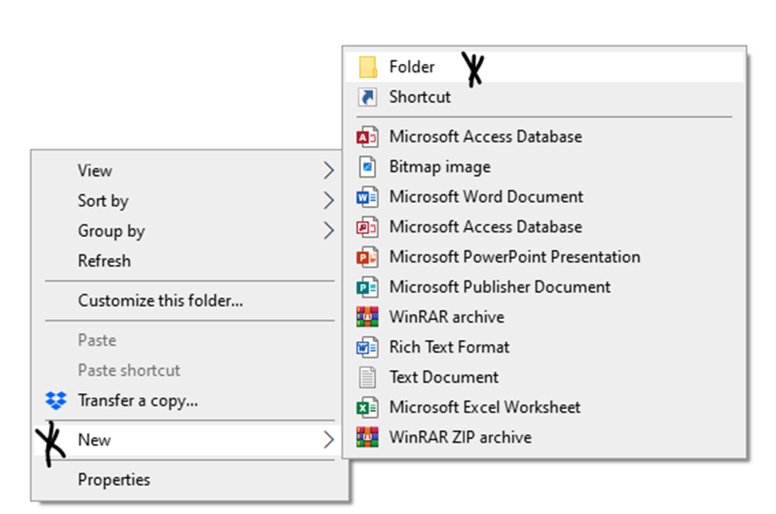The width and height of the screenshot is (776, 514).
Task: Click the Dropbox icon beside Transfer a copy
Action: point(56,400)
